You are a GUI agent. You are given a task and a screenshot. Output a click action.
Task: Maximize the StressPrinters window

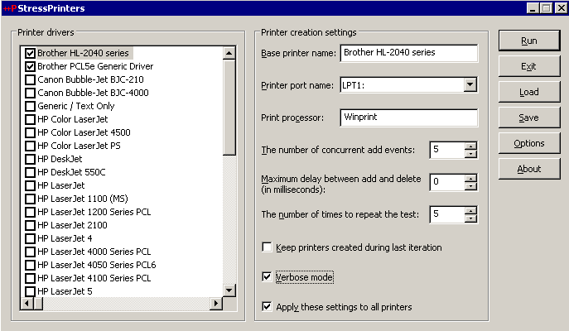[x=546, y=8]
